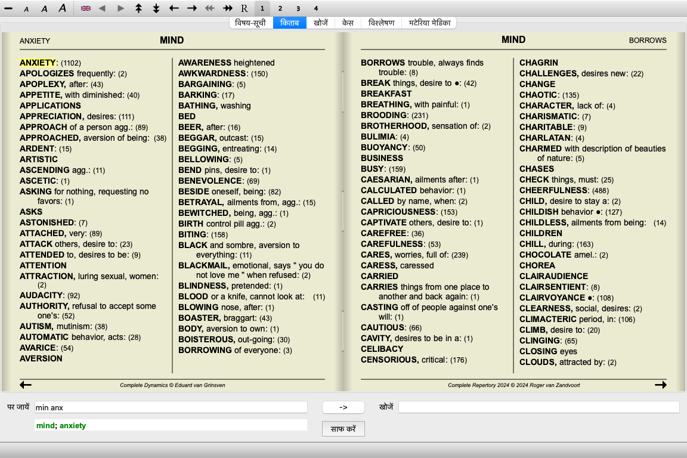Open the विश्लेषण tab
Screen dimensions: 687x458
tap(382, 23)
